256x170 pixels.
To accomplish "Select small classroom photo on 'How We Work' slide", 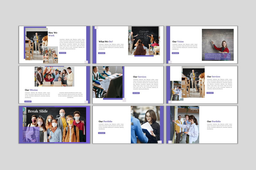I will click(x=50, y=55).
